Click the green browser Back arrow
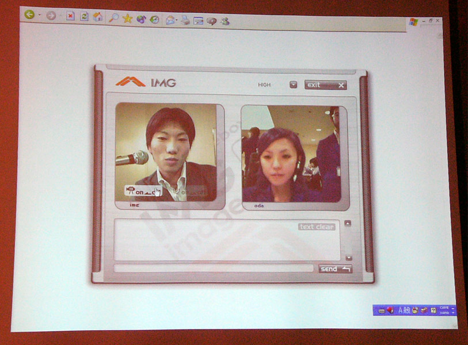Image resolution: width=468 pixels, height=345 pixels. pyautogui.click(x=29, y=16)
